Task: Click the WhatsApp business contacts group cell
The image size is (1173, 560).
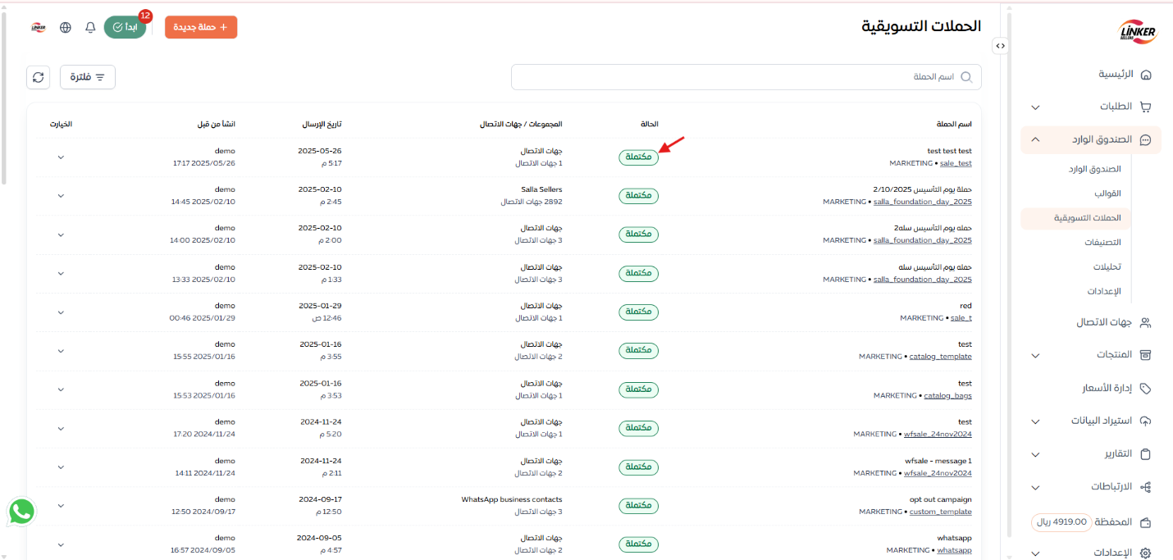Action: 512,499
